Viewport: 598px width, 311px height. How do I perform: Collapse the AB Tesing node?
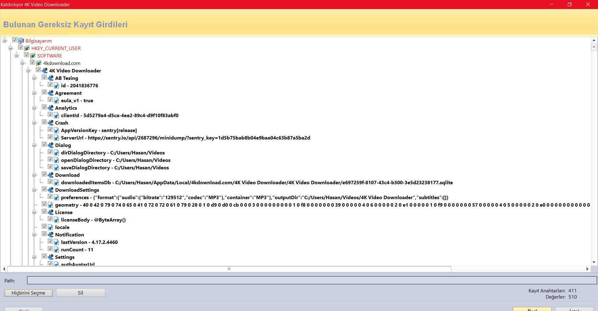tap(34, 78)
